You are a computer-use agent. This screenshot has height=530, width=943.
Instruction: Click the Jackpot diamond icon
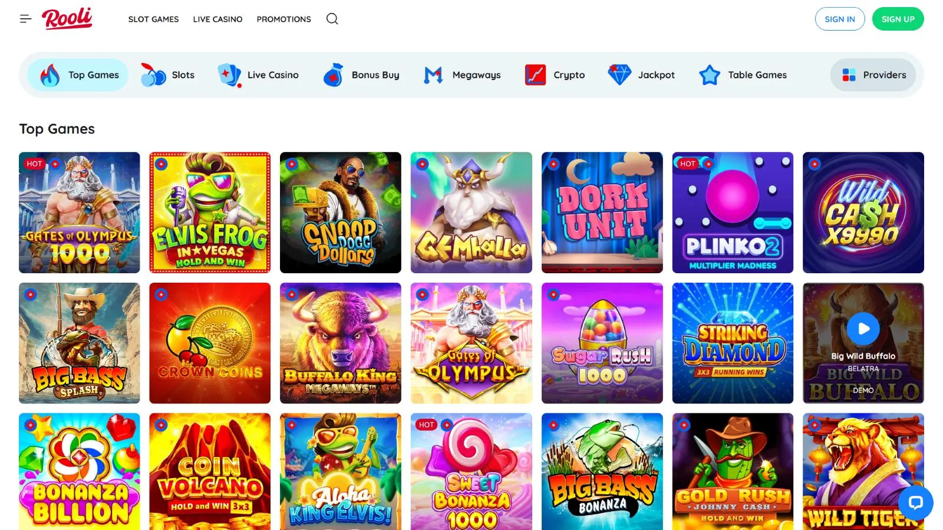point(619,75)
